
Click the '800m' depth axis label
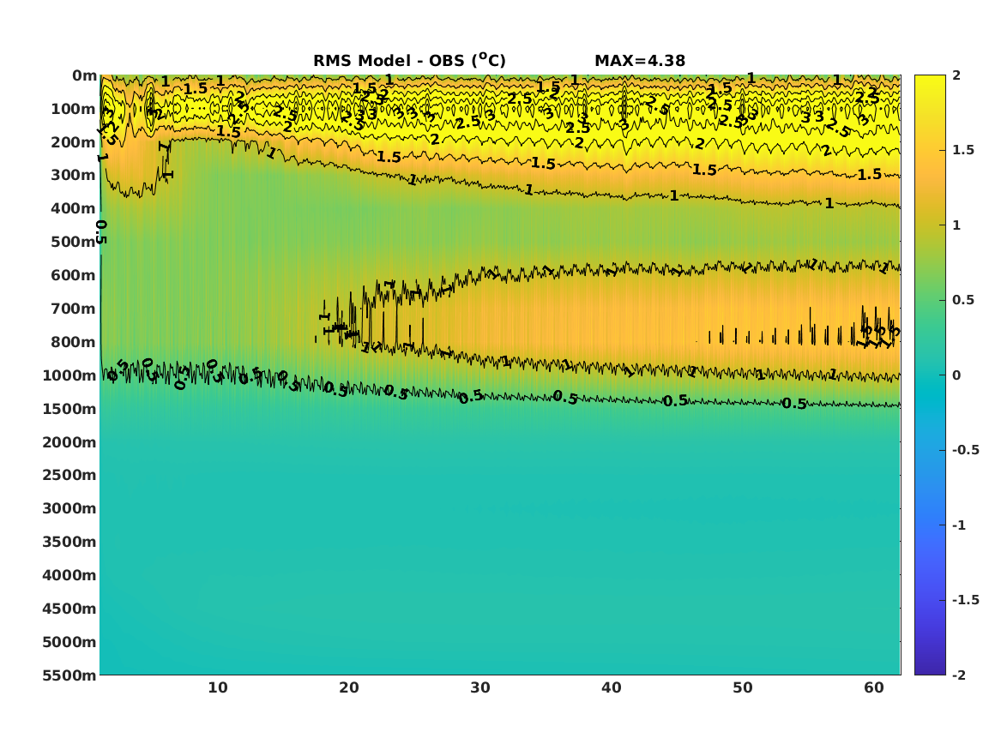tap(74, 342)
